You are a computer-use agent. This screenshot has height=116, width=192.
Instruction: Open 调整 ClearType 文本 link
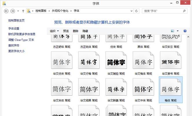pos(21,40)
